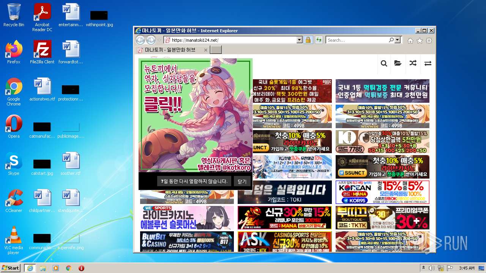
Task: Close the 마나토끼 tab
Action: pos(206,50)
